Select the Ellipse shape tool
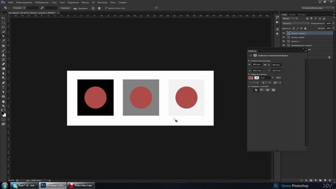 (x=3, y=97)
